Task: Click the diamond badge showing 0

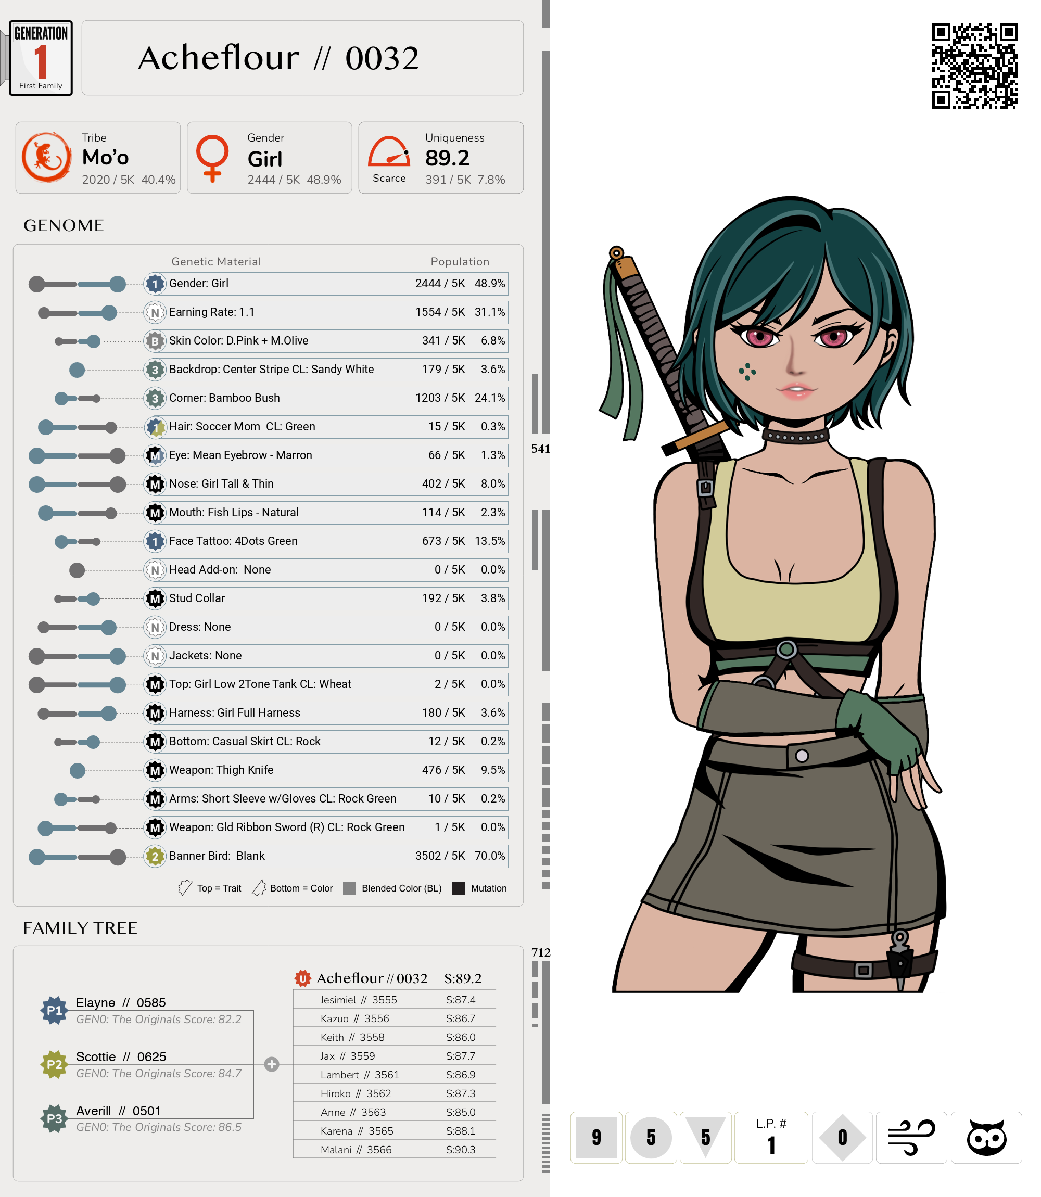Action: coord(842,1137)
